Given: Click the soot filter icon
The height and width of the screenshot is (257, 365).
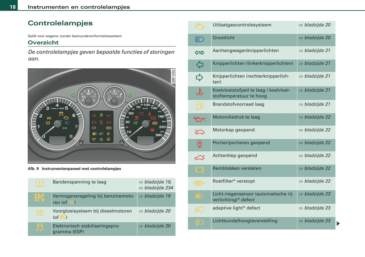Looking at the screenshot, I should [199, 183].
